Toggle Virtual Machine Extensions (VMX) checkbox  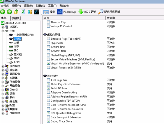point(48,63)
